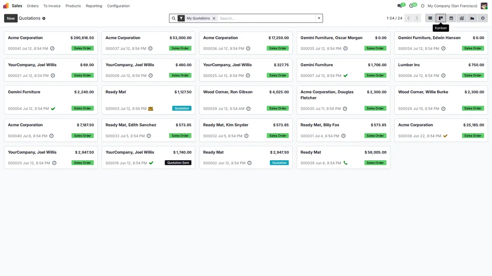Image resolution: width=492 pixels, height=276 pixels.
Task: Expand the search options dropdown arrow
Action: pos(319,18)
